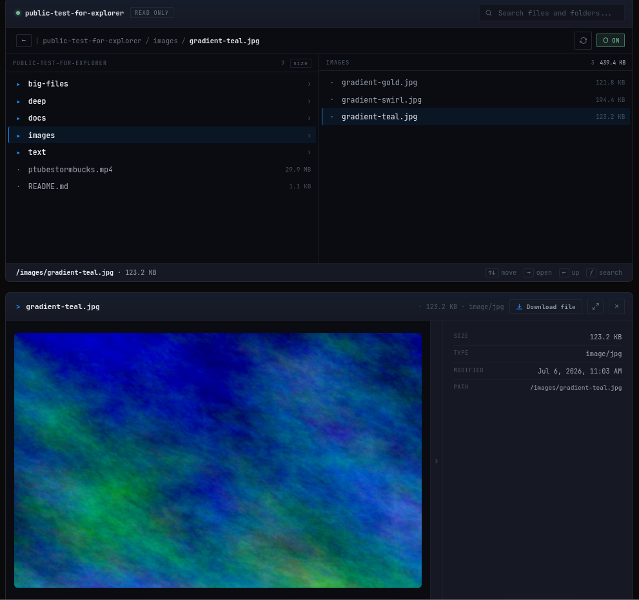Click the SIZE value 123.2 KB in details
The image size is (639, 600).
click(x=605, y=337)
